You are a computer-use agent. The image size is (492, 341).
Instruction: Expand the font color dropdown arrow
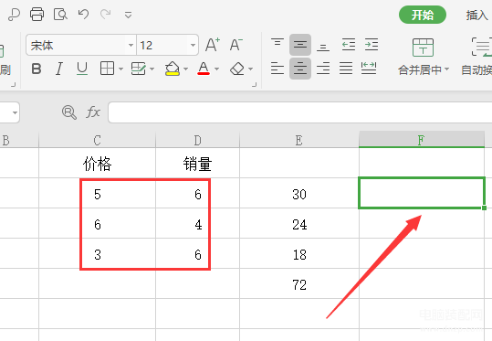click(x=217, y=69)
